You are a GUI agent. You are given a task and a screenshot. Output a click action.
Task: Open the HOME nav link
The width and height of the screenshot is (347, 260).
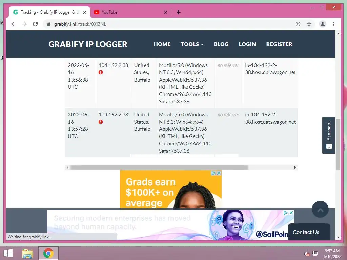click(162, 44)
